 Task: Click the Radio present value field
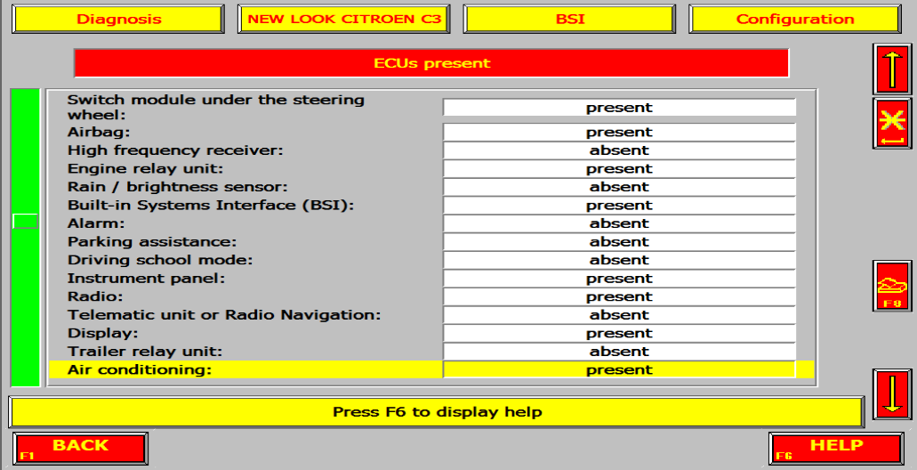tap(619, 296)
